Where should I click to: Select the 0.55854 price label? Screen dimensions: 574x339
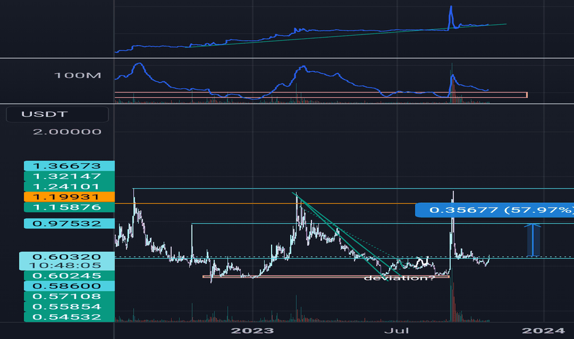[69, 306]
